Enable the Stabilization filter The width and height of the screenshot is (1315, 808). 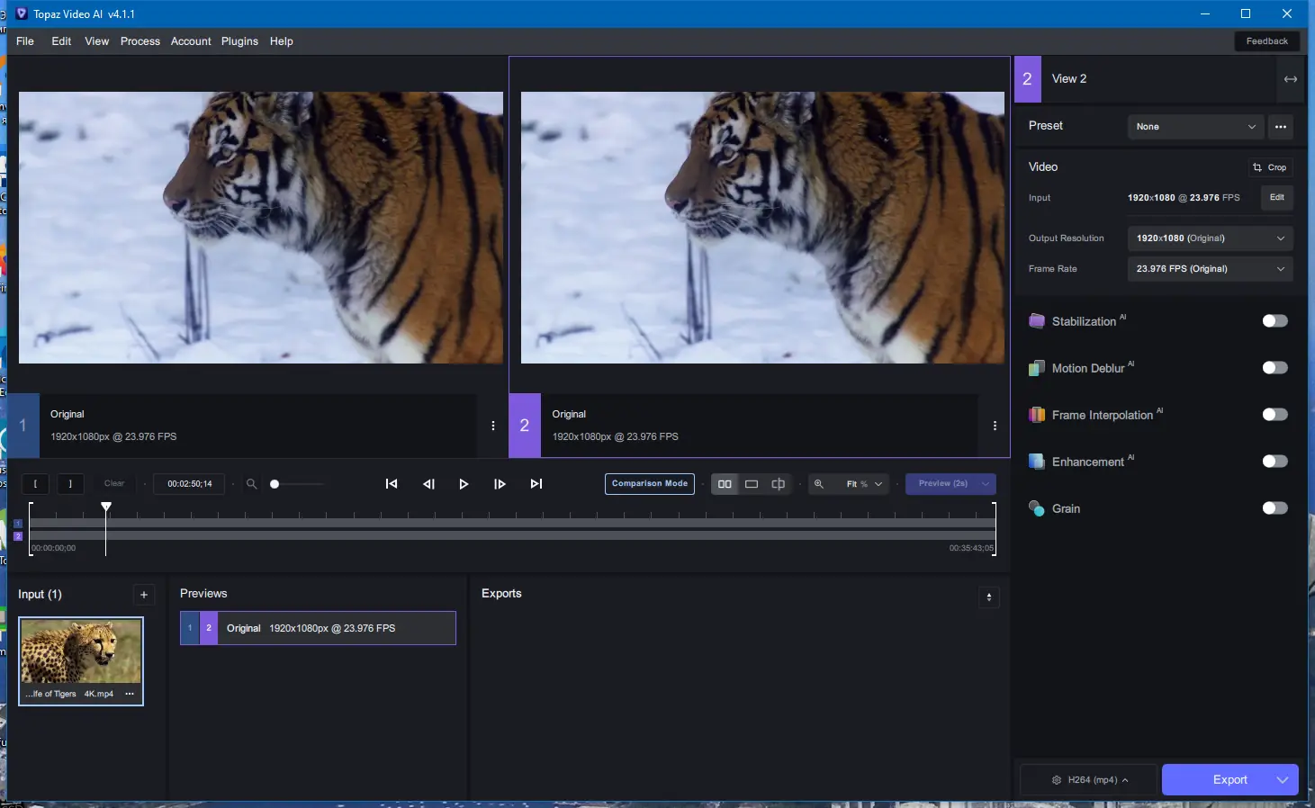tap(1274, 321)
